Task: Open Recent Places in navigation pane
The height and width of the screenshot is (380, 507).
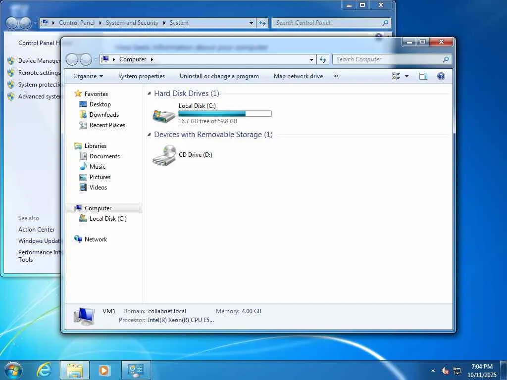Action: 107,125
